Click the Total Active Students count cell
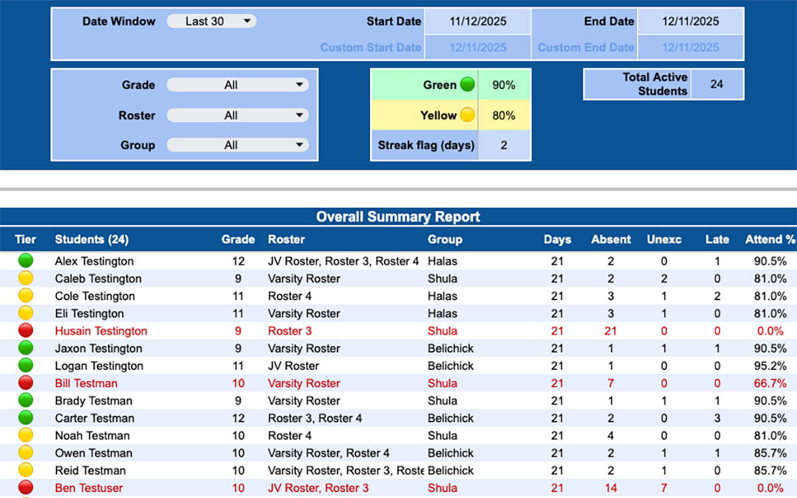Image resolution: width=797 pixels, height=498 pixels. [x=717, y=84]
